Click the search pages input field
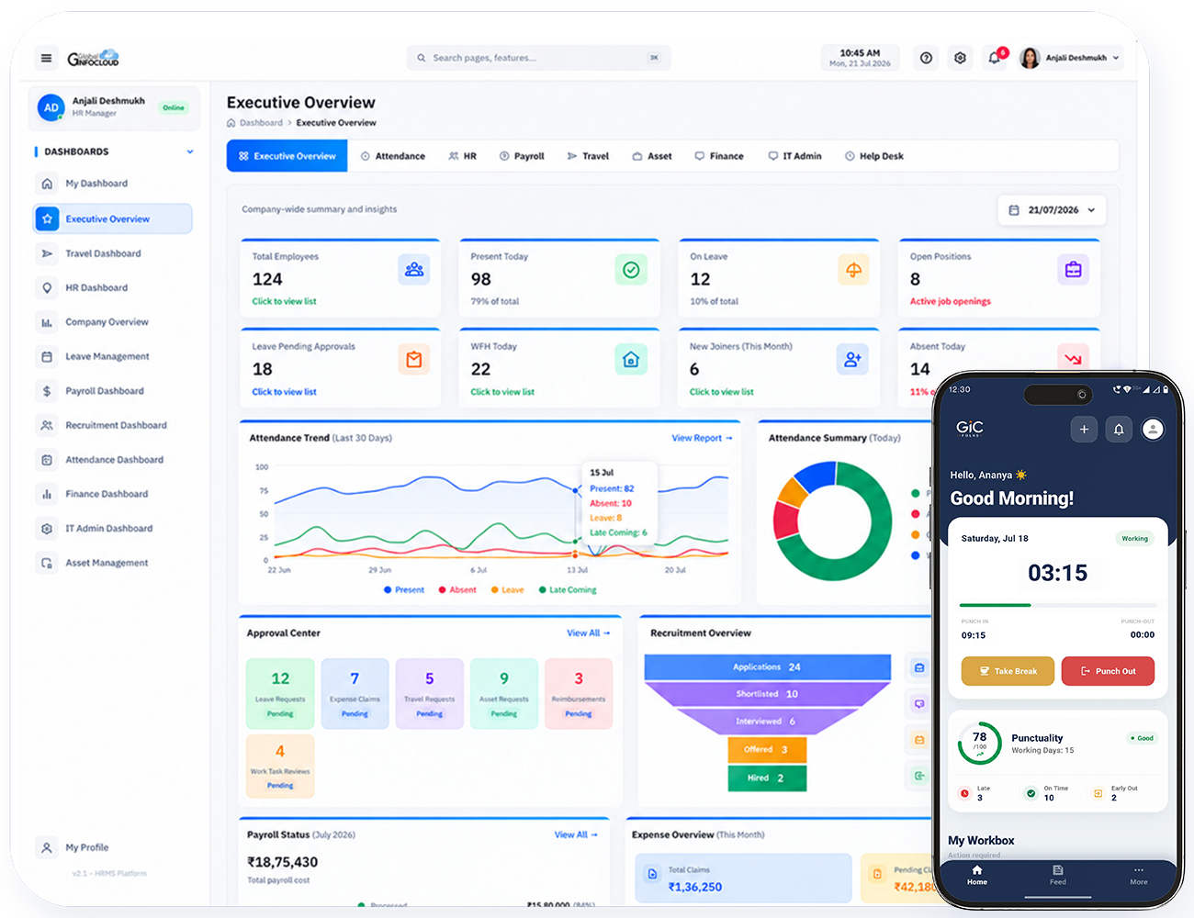The image size is (1194, 918). [538, 58]
